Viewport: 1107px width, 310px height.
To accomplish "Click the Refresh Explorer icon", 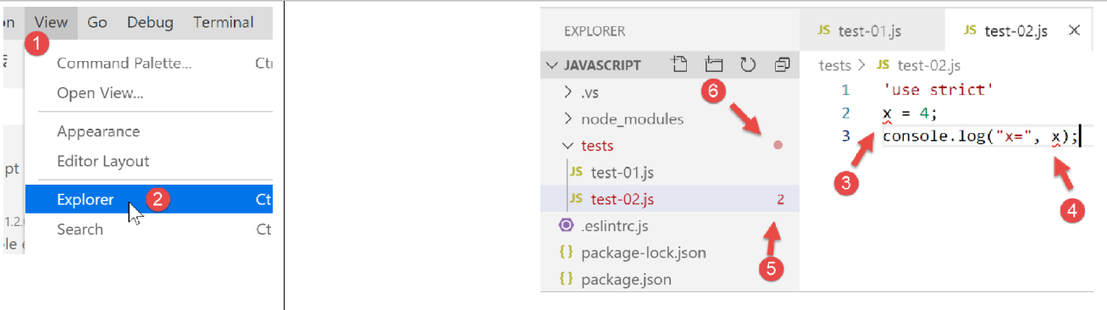I will click(x=747, y=64).
